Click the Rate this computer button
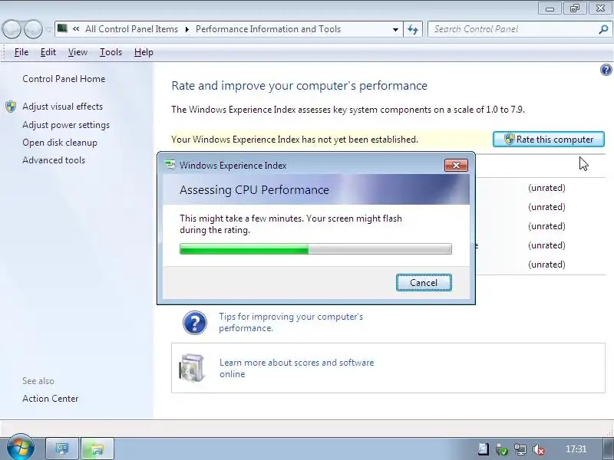Viewport: 614px width, 460px height. 549,140
